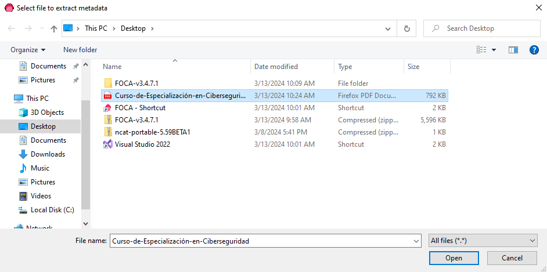This screenshot has width=547, height=272.
Task: Create a New folder
Action: [80, 50]
